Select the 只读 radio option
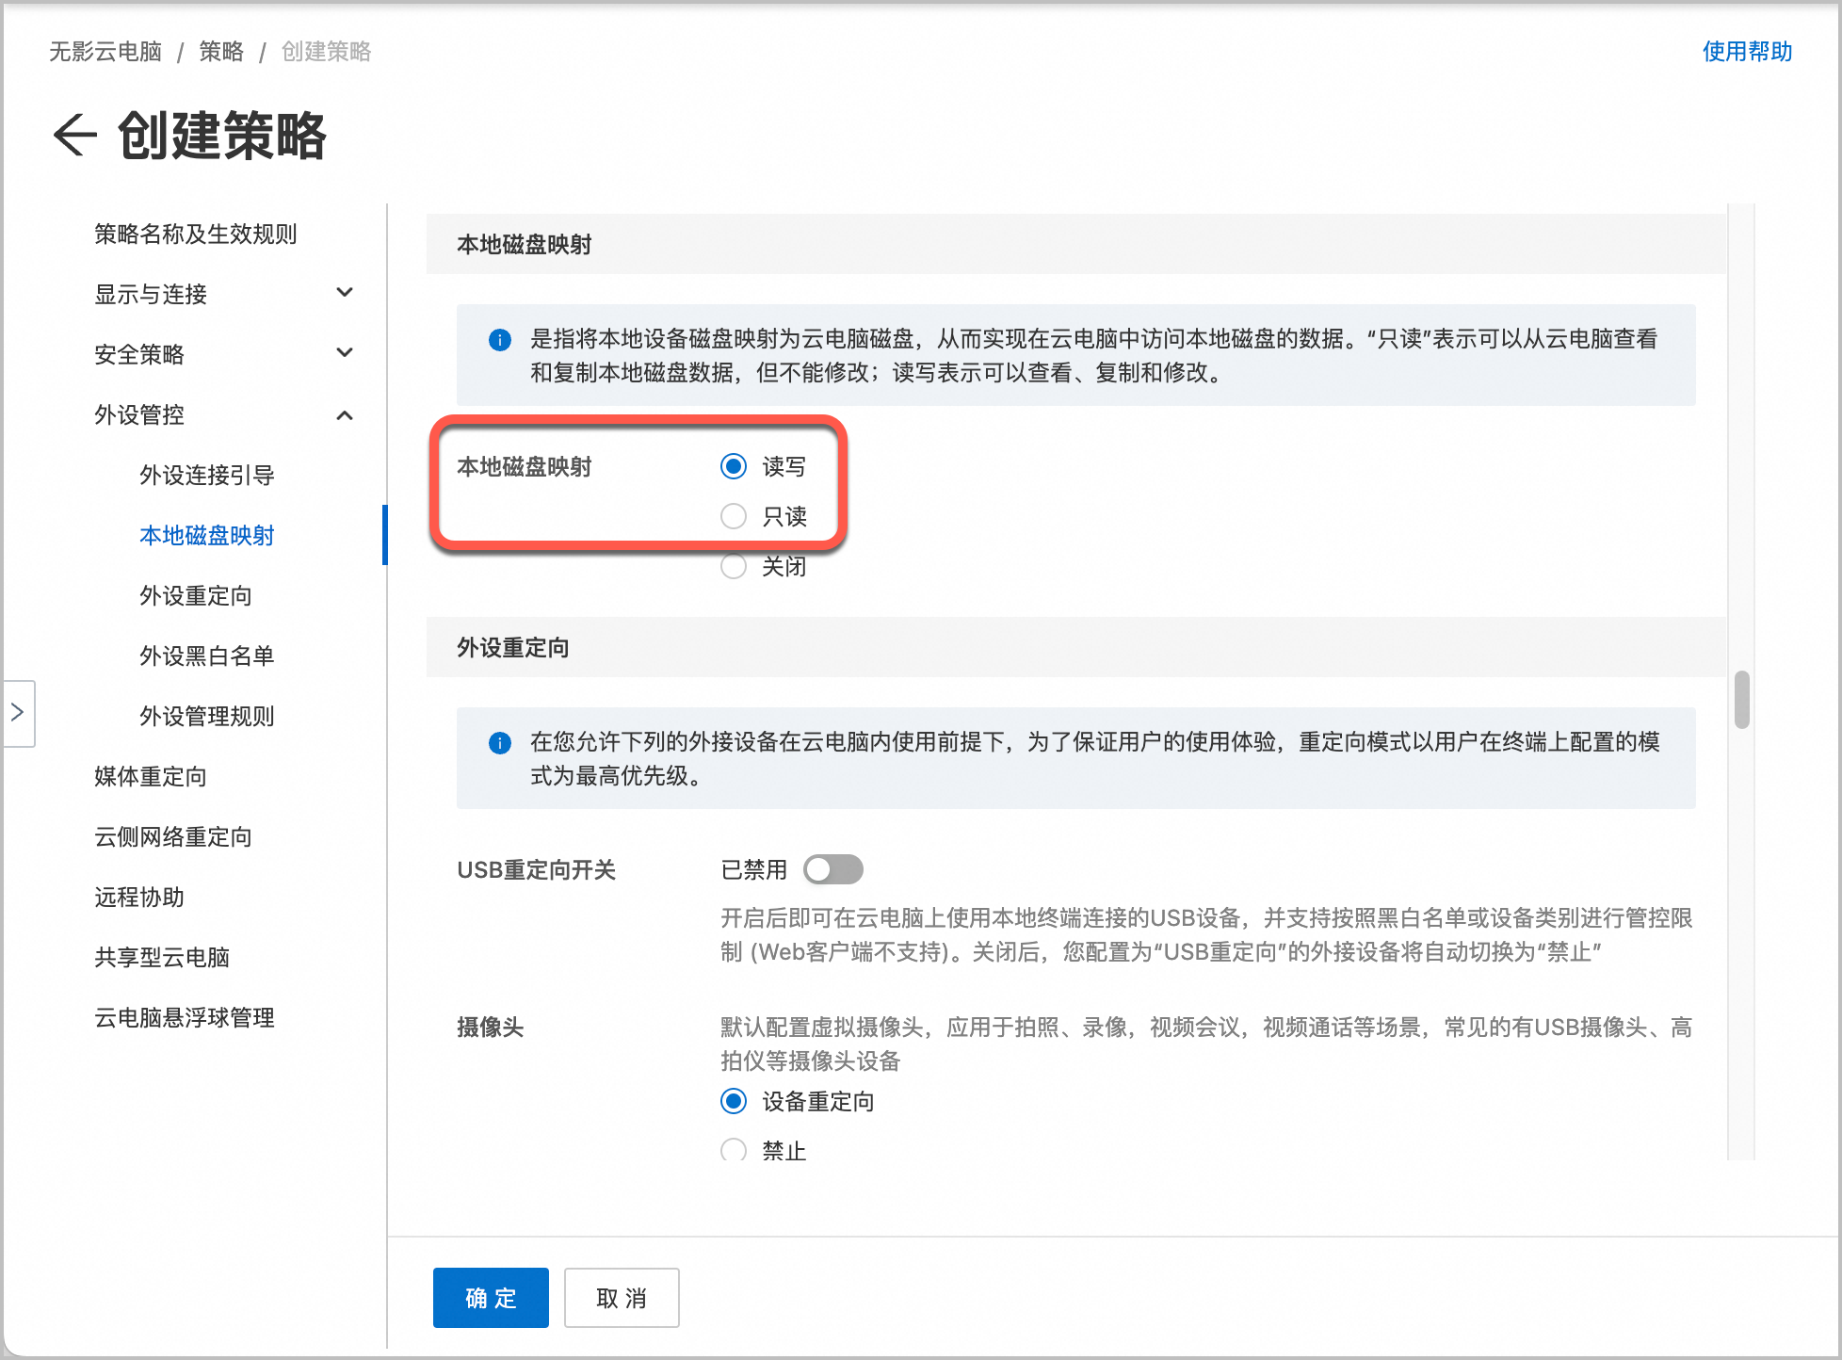The image size is (1842, 1360). [734, 516]
